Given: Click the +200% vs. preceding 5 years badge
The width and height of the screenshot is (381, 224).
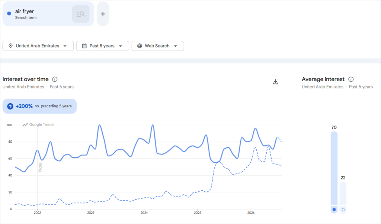Looking at the screenshot, I should tap(39, 106).
